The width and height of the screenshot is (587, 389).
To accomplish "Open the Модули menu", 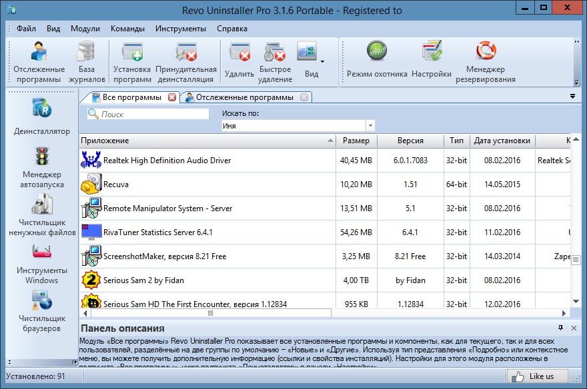I will point(85,29).
